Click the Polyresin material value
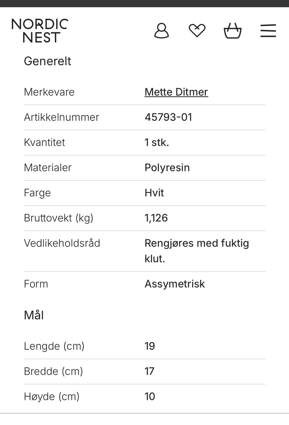 click(x=167, y=168)
